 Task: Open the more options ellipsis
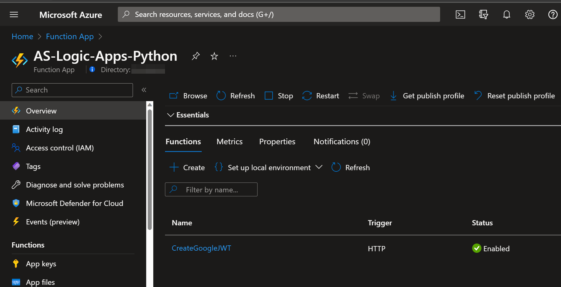[x=233, y=56]
